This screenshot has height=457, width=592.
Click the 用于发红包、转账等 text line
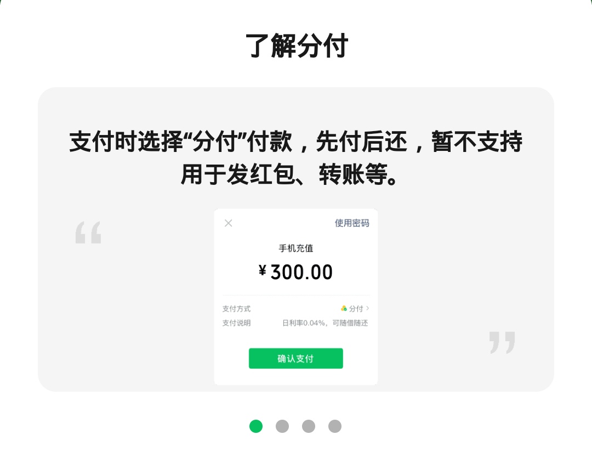coord(290,174)
